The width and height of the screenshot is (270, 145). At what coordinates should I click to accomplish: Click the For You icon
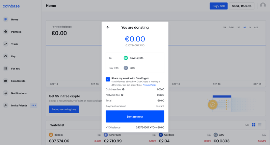6,68
